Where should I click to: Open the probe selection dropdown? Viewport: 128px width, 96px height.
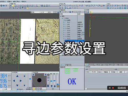coord(50,12)
